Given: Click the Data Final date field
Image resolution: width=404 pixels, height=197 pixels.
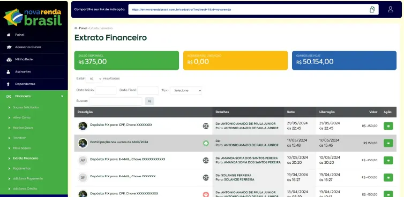Looking at the screenshot, I should (148, 91).
